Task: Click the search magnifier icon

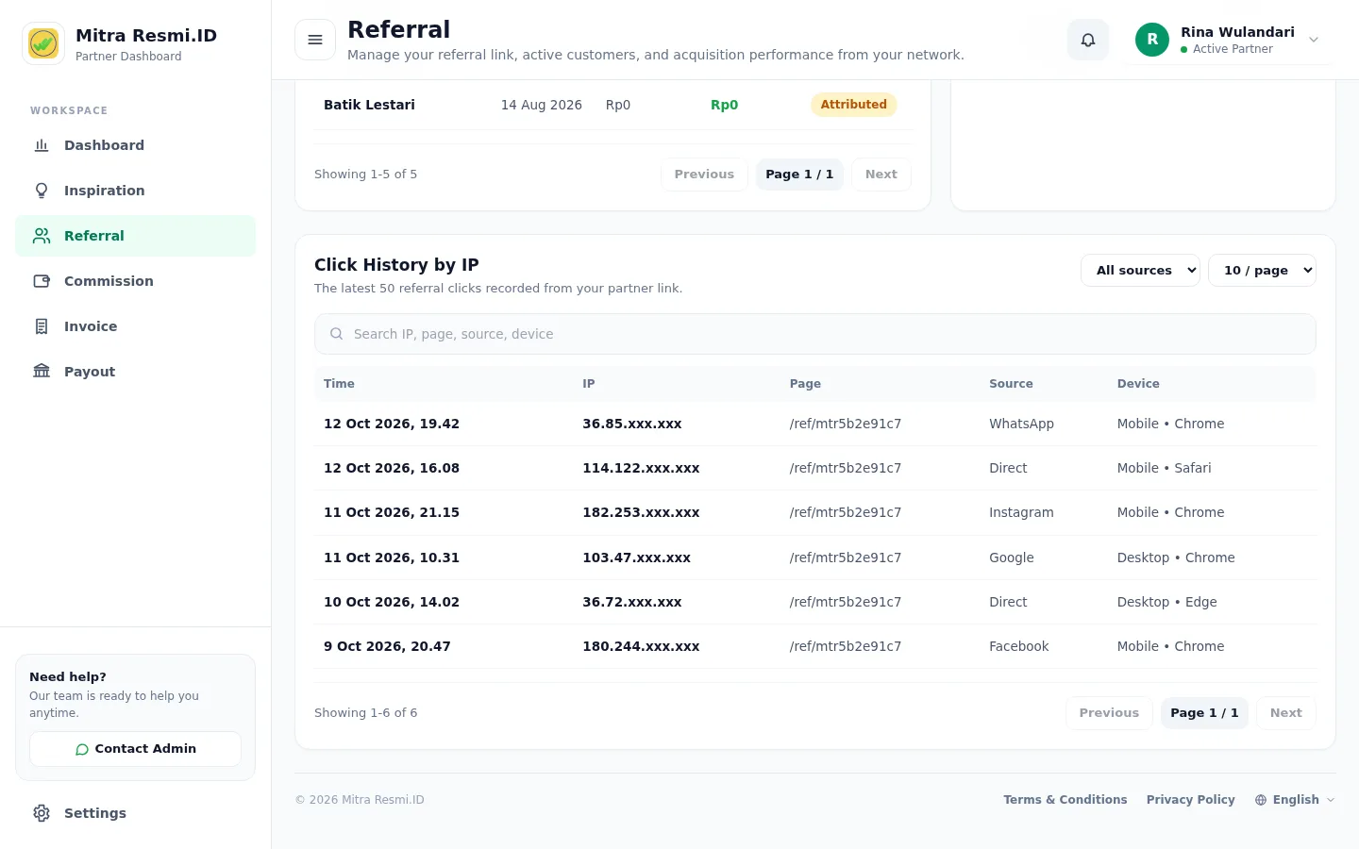Action: coord(336,334)
